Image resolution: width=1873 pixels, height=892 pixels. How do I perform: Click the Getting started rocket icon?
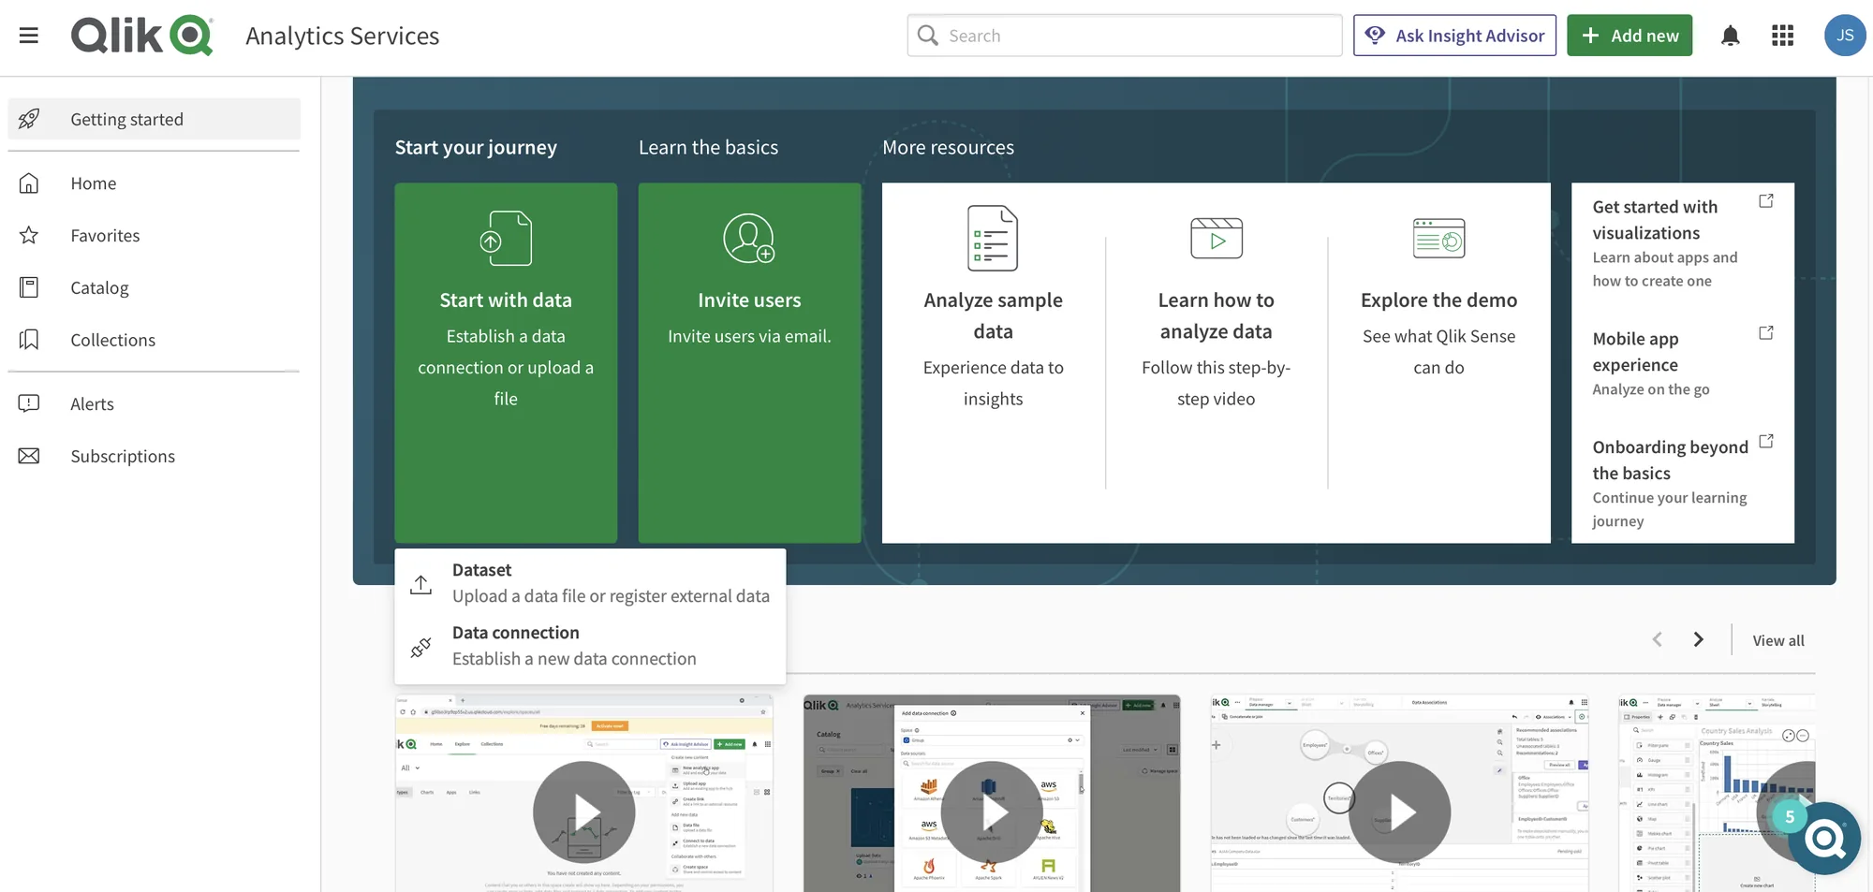(29, 119)
